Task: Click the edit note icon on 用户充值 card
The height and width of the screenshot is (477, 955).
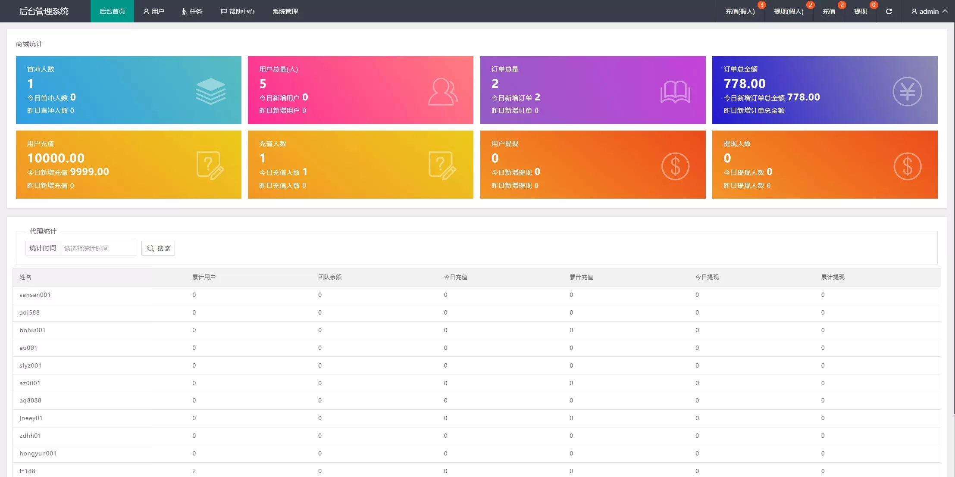Action: coord(210,165)
